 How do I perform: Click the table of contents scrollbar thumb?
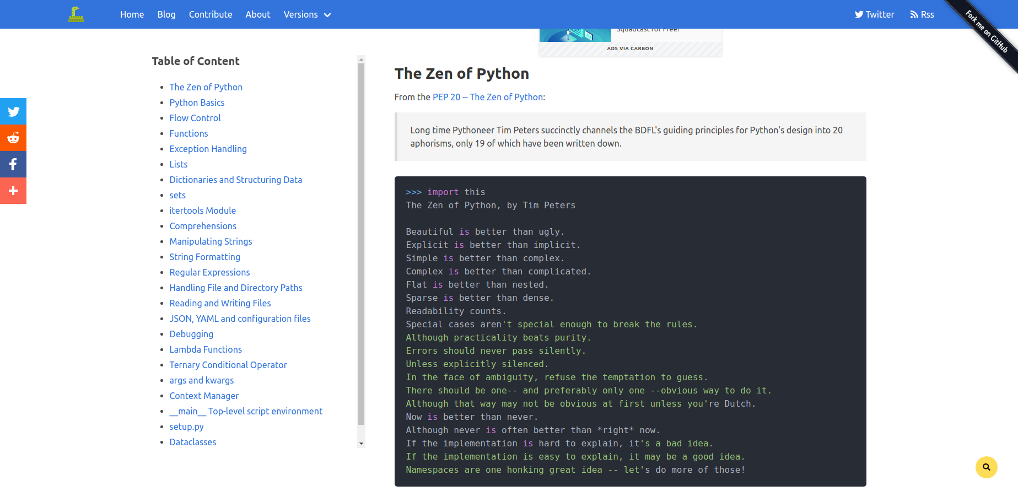pos(361,244)
